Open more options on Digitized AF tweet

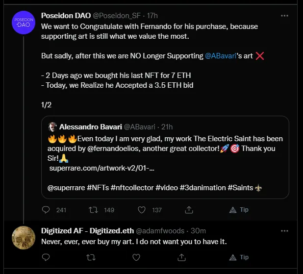point(284,230)
